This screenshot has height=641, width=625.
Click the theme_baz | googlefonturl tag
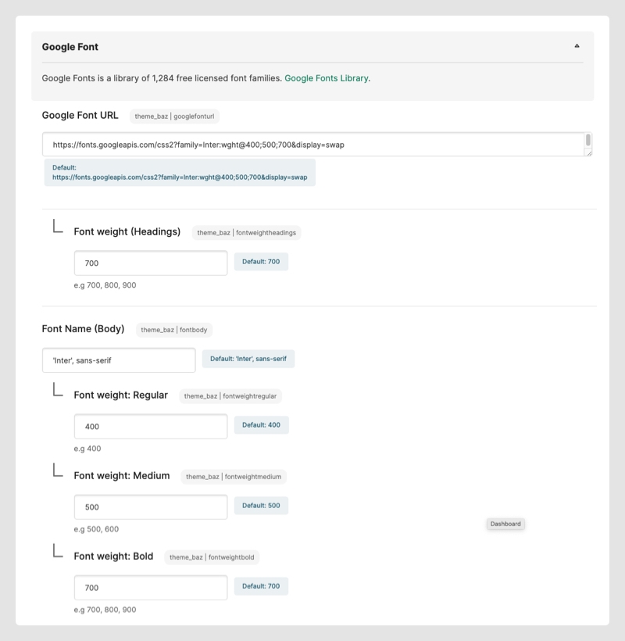(174, 116)
